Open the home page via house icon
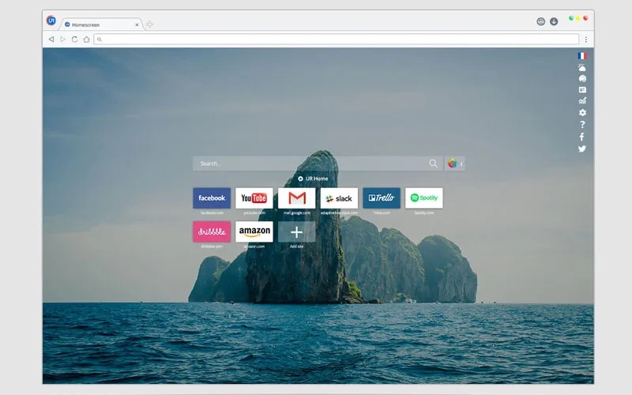The width and height of the screenshot is (632, 395). click(86, 39)
